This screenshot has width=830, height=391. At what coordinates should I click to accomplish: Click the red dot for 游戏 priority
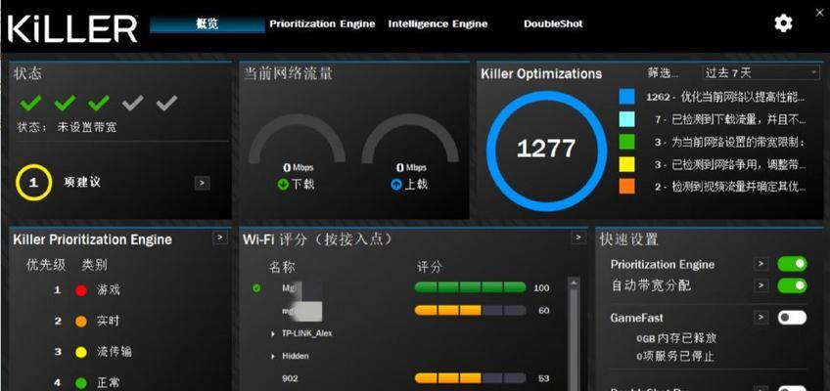pos(81,290)
